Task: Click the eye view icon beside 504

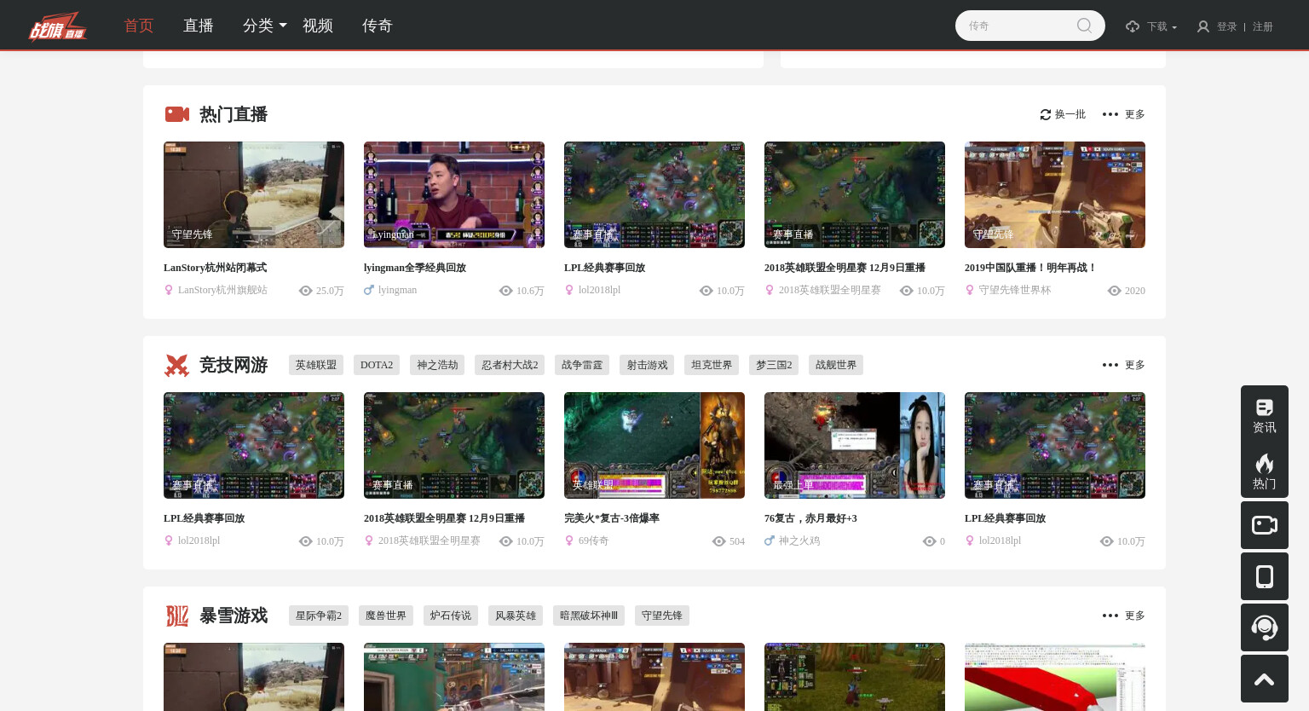Action: coord(719,541)
